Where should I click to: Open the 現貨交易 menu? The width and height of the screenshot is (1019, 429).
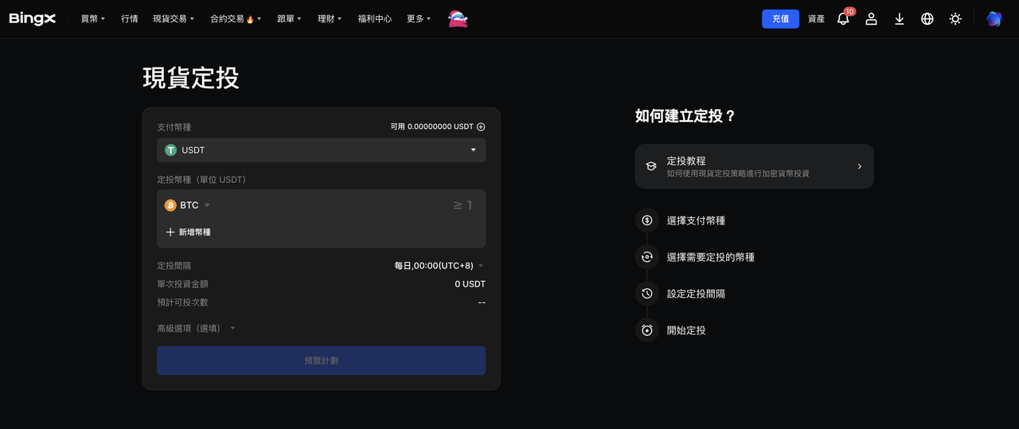(173, 18)
